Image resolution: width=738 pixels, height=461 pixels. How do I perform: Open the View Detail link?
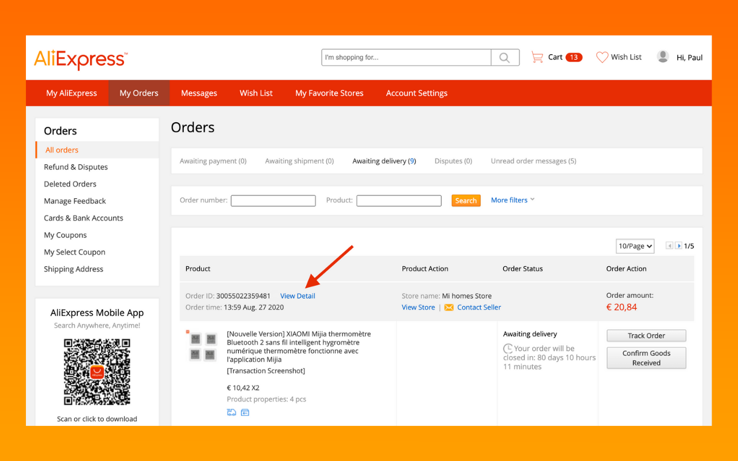pos(298,296)
